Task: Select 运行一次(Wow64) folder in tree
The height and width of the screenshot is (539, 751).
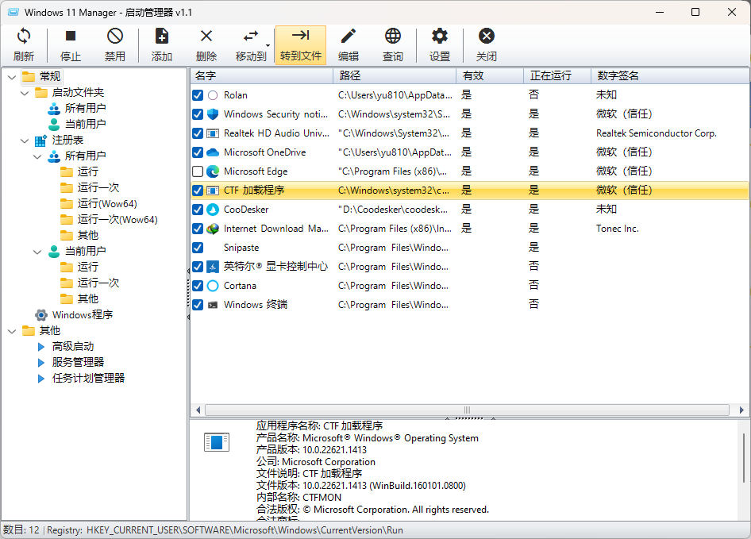Action: coord(117,219)
